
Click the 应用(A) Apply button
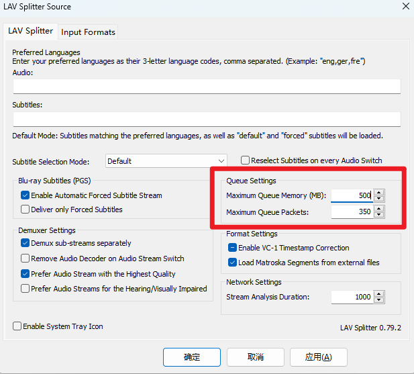pos(319,357)
